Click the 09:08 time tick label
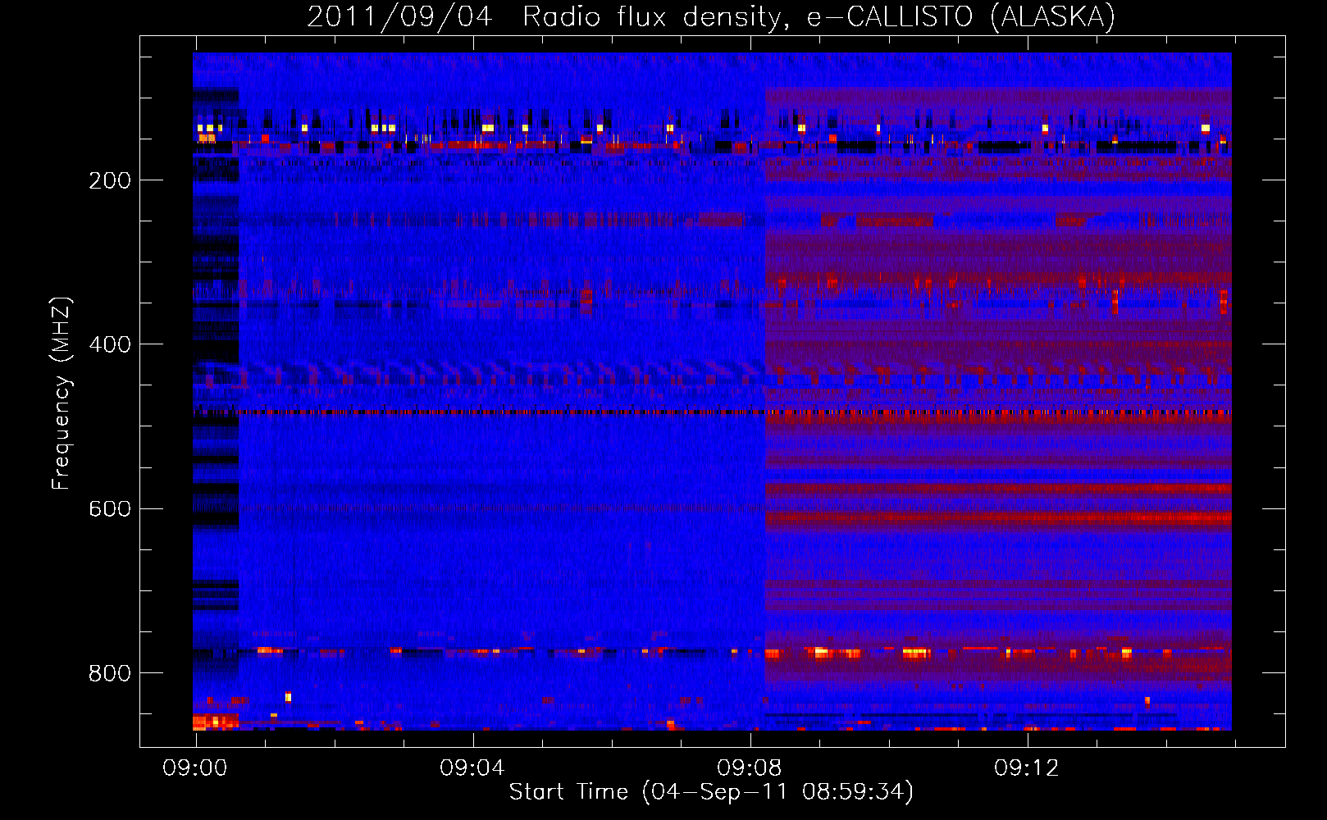This screenshot has width=1327, height=820. [x=750, y=768]
